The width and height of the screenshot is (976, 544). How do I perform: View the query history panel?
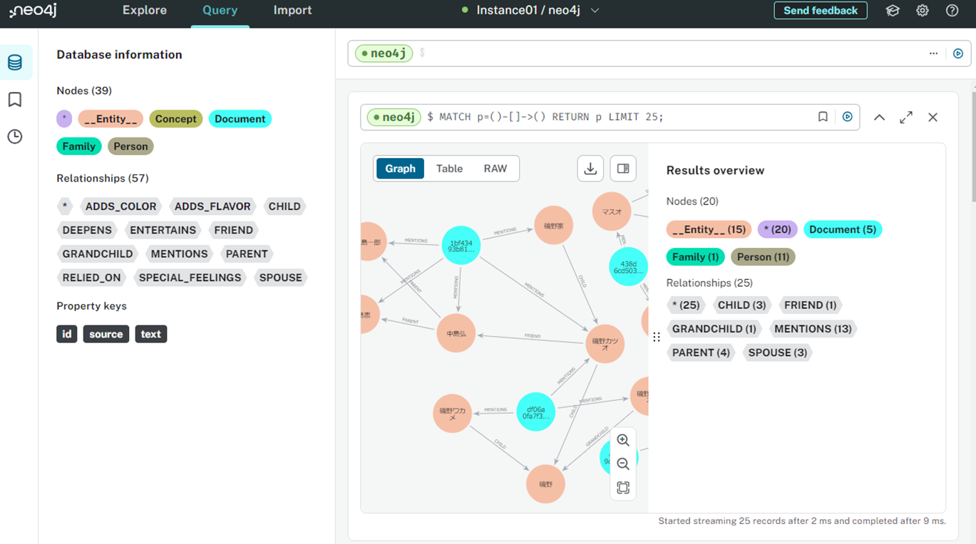point(16,136)
